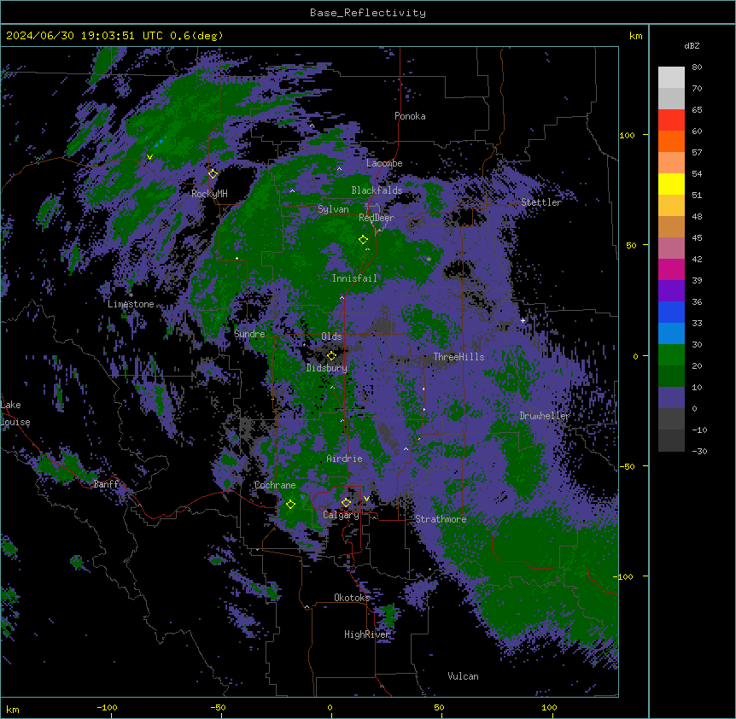
Task: Click the Base_Reflectivity title
Action: (367, 13)
